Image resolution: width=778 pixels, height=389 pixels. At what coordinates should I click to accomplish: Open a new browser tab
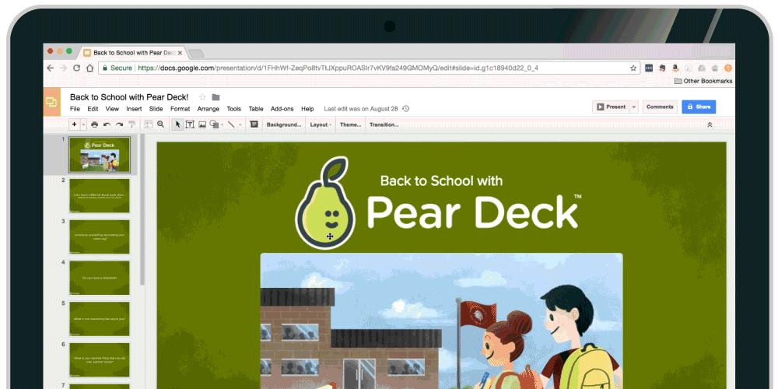click(x=197, y=53)
